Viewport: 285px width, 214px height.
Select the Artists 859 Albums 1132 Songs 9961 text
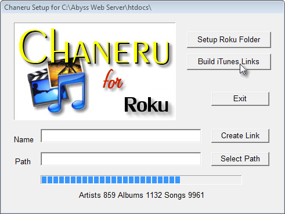[142, 195]
